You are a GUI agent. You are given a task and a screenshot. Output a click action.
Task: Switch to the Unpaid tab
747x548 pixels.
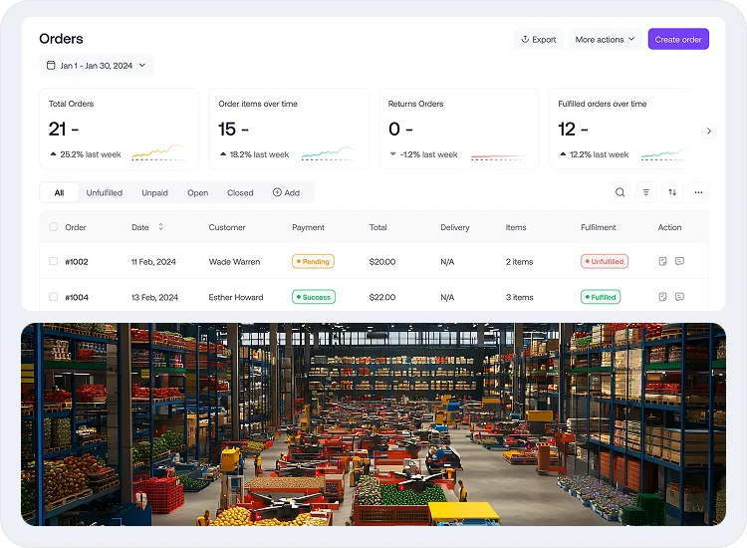tap(154, 193)
